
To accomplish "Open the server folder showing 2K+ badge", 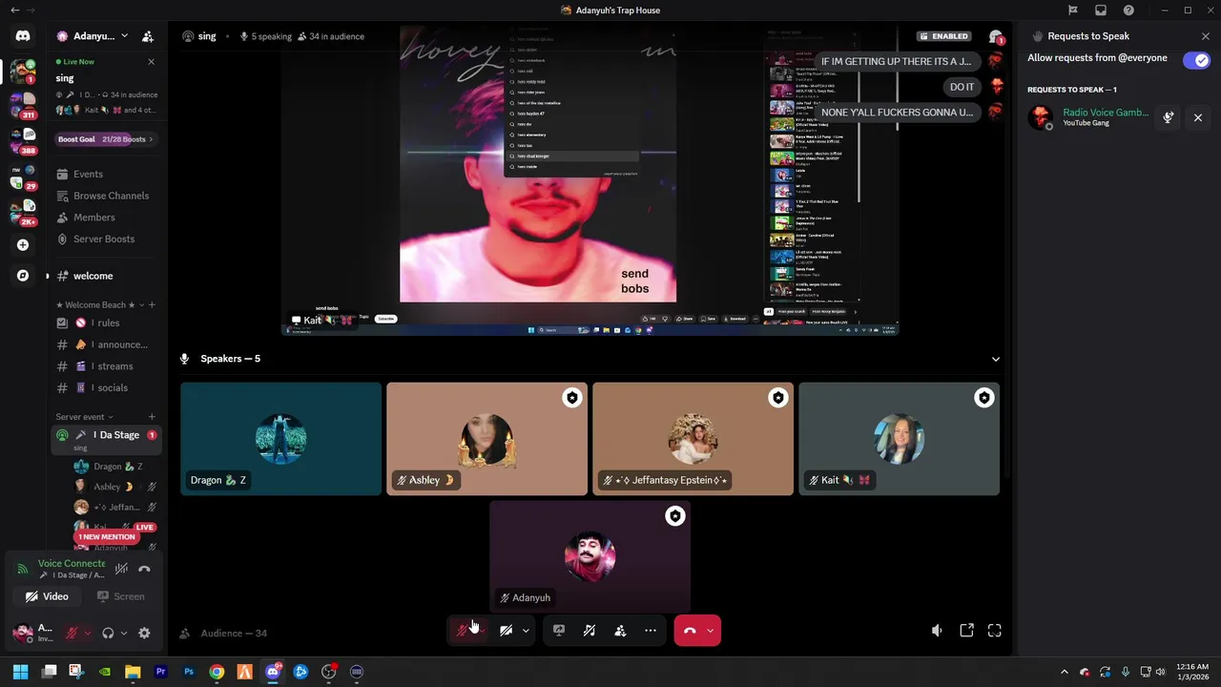I will [x=23, y=212].
